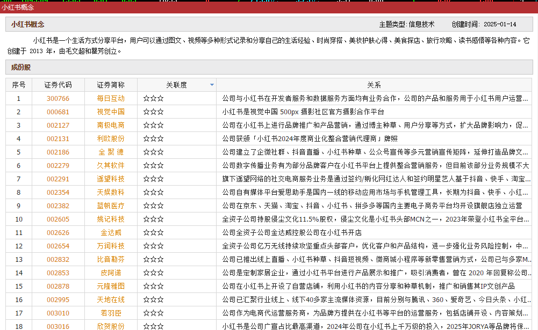
Task: Open stock code 003010
Action: click(x=58, y=313)
